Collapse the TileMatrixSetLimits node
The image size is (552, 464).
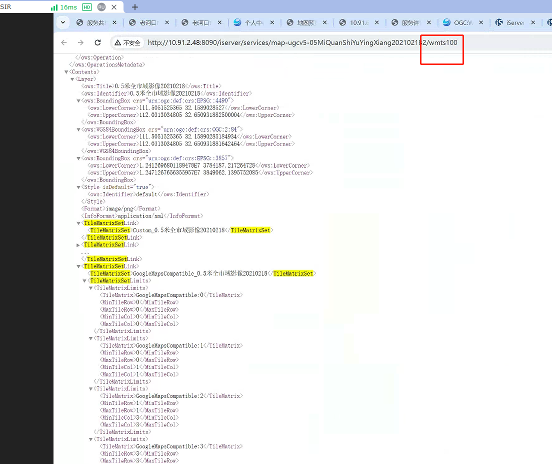point(84,281)
